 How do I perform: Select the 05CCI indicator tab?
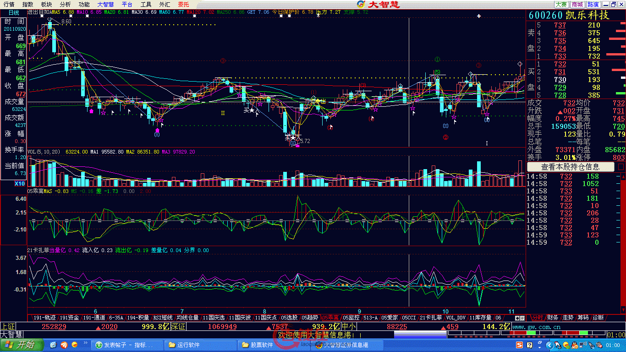[409, 317]
